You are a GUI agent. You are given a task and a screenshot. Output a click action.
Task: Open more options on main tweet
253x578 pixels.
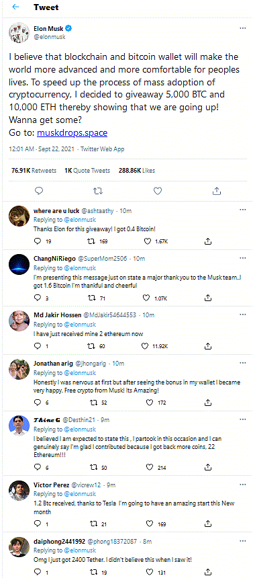point(243,28)
